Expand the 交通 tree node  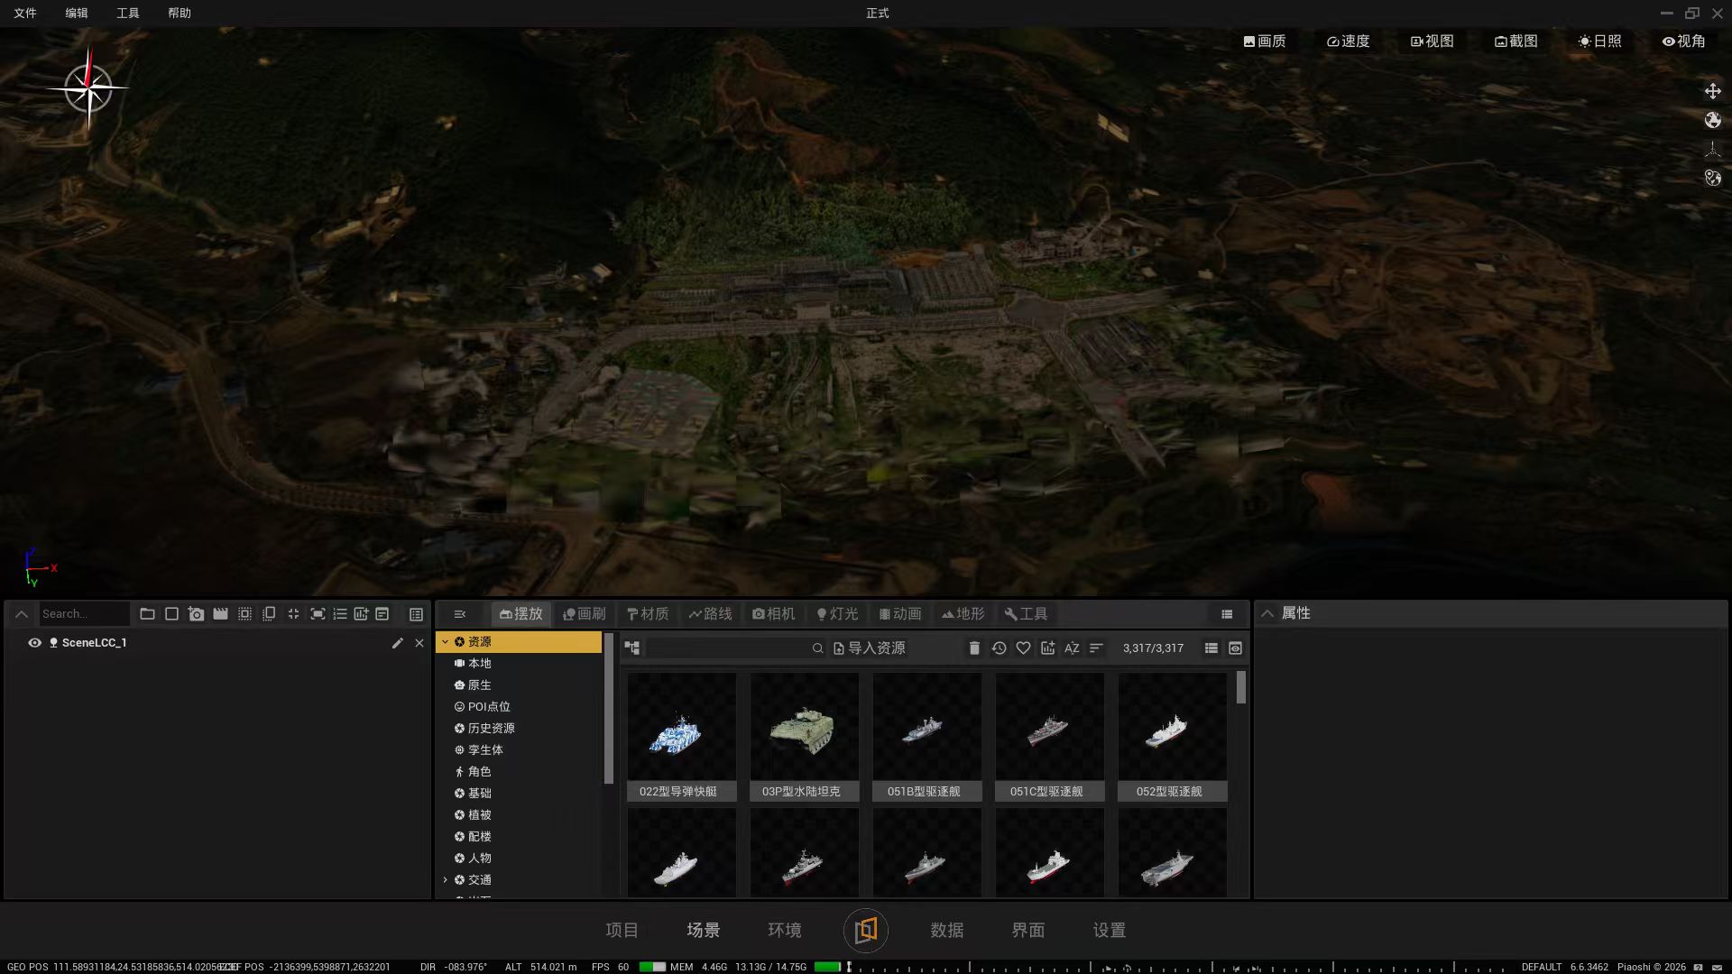[x=445, y=880]
